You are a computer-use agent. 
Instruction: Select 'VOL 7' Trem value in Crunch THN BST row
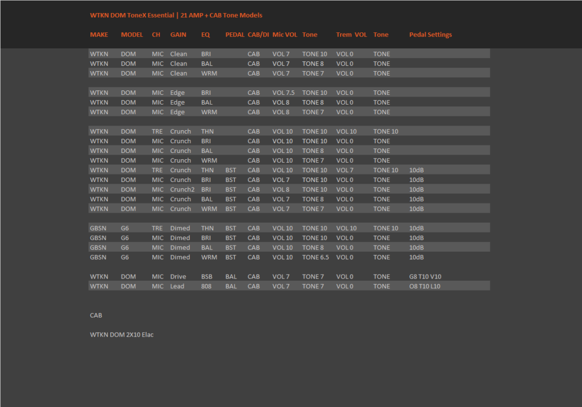tap(345, 170)
